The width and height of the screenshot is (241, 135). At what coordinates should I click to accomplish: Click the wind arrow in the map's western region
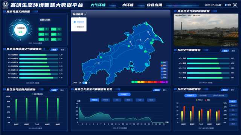pos(97,63)
